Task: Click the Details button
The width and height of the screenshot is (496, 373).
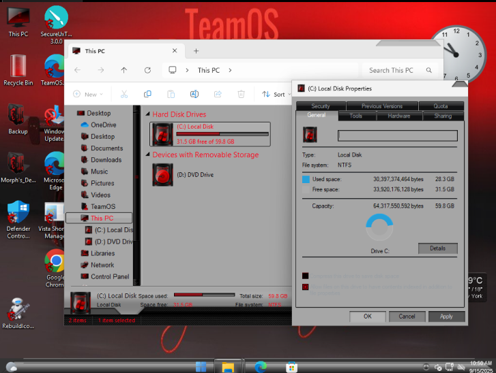Action: click(x=438, y=248)
